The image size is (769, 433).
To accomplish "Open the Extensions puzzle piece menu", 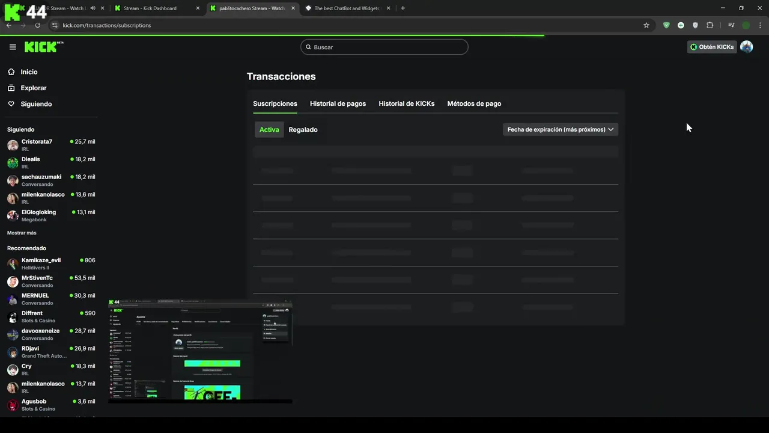I will pyautogui.click(x=710, y=25).
